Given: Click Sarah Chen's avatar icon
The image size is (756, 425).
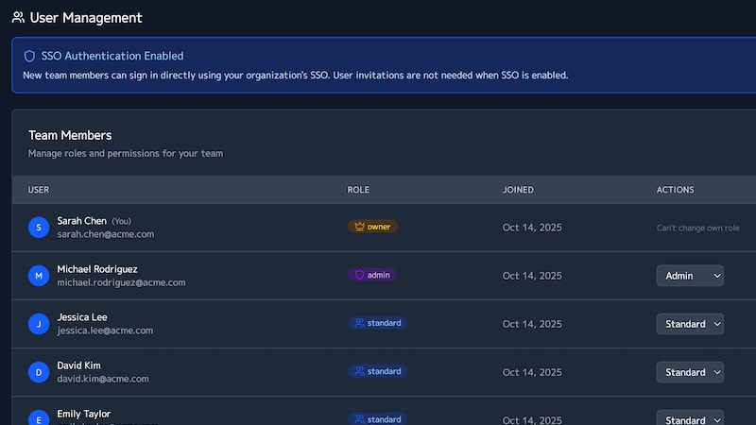Looking at the screenshot, I should pyautogui.click(x=38, y=228).
